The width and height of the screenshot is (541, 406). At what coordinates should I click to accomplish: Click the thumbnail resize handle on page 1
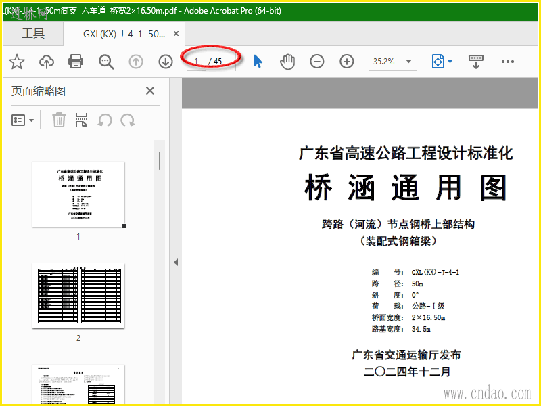pos(124,226)
